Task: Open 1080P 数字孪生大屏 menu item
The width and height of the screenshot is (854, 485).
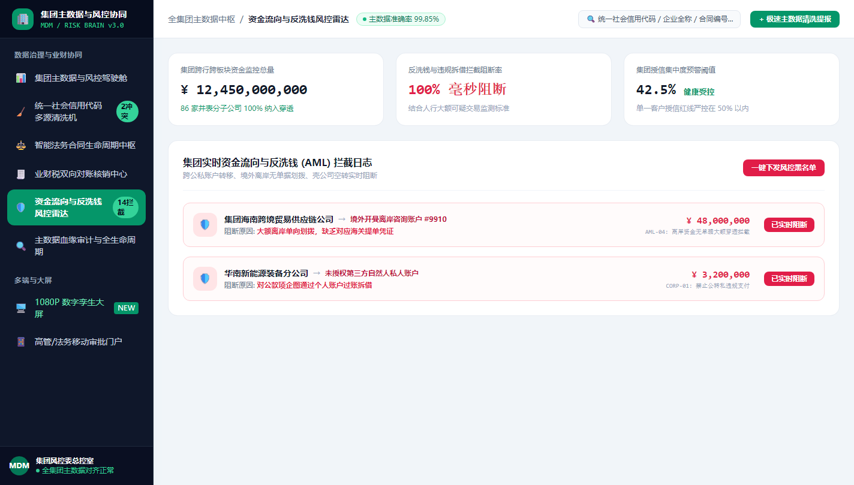Action: (76, 308)
